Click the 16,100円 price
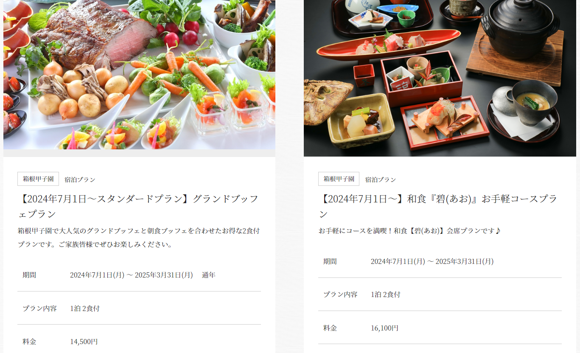Screen dimensions: 580x353 point(384,328)
